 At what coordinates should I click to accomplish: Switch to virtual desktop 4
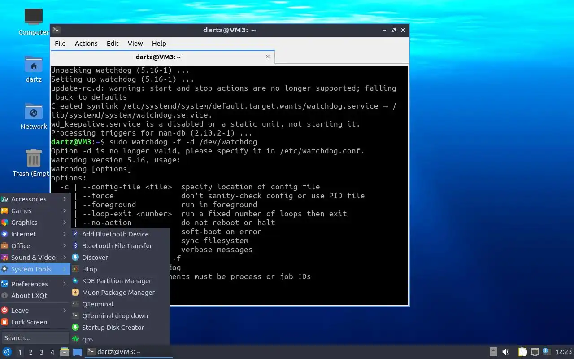52,352
